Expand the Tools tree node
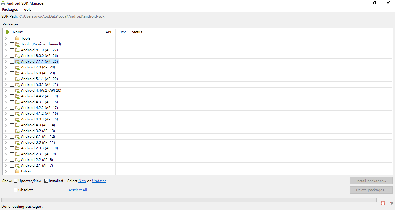Image resolution: width=395 pixels, height=210 pixels. coord(6,38)
